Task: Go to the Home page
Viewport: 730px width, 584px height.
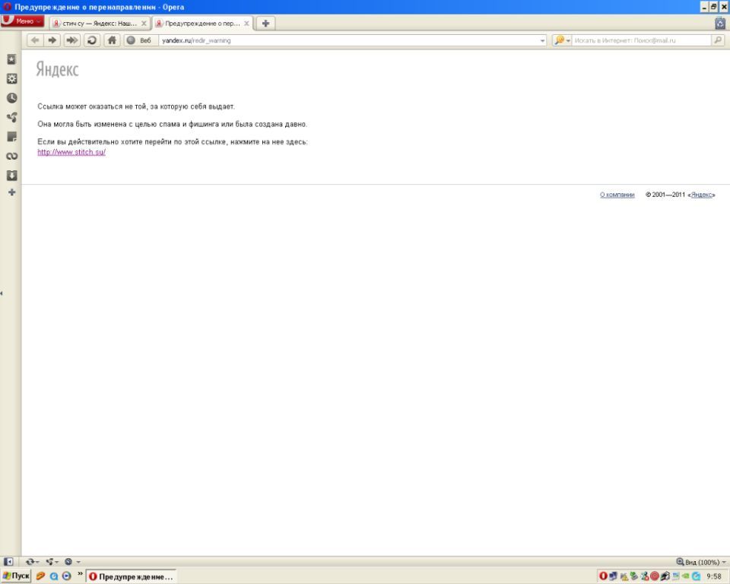Action: 111,40
